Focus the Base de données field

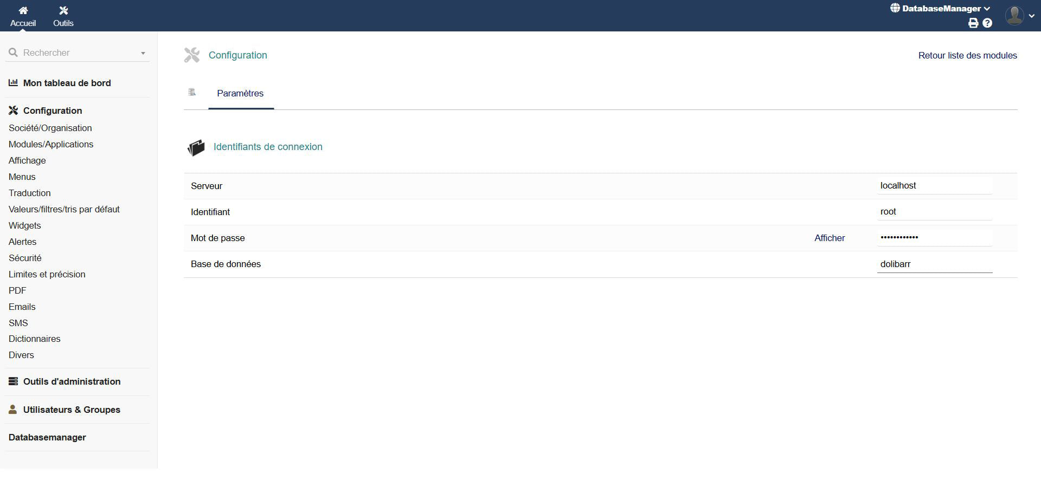tap(934, 264)
